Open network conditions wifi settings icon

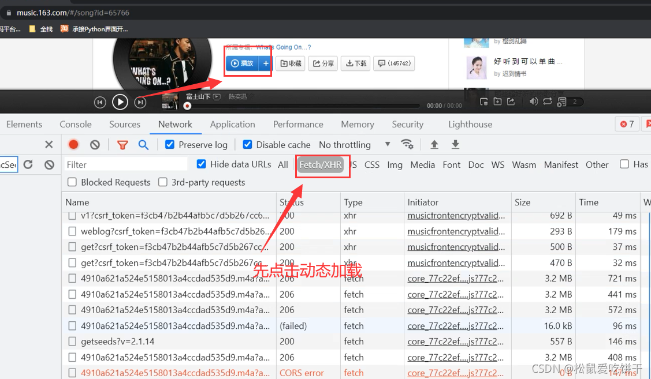[407, 144]
